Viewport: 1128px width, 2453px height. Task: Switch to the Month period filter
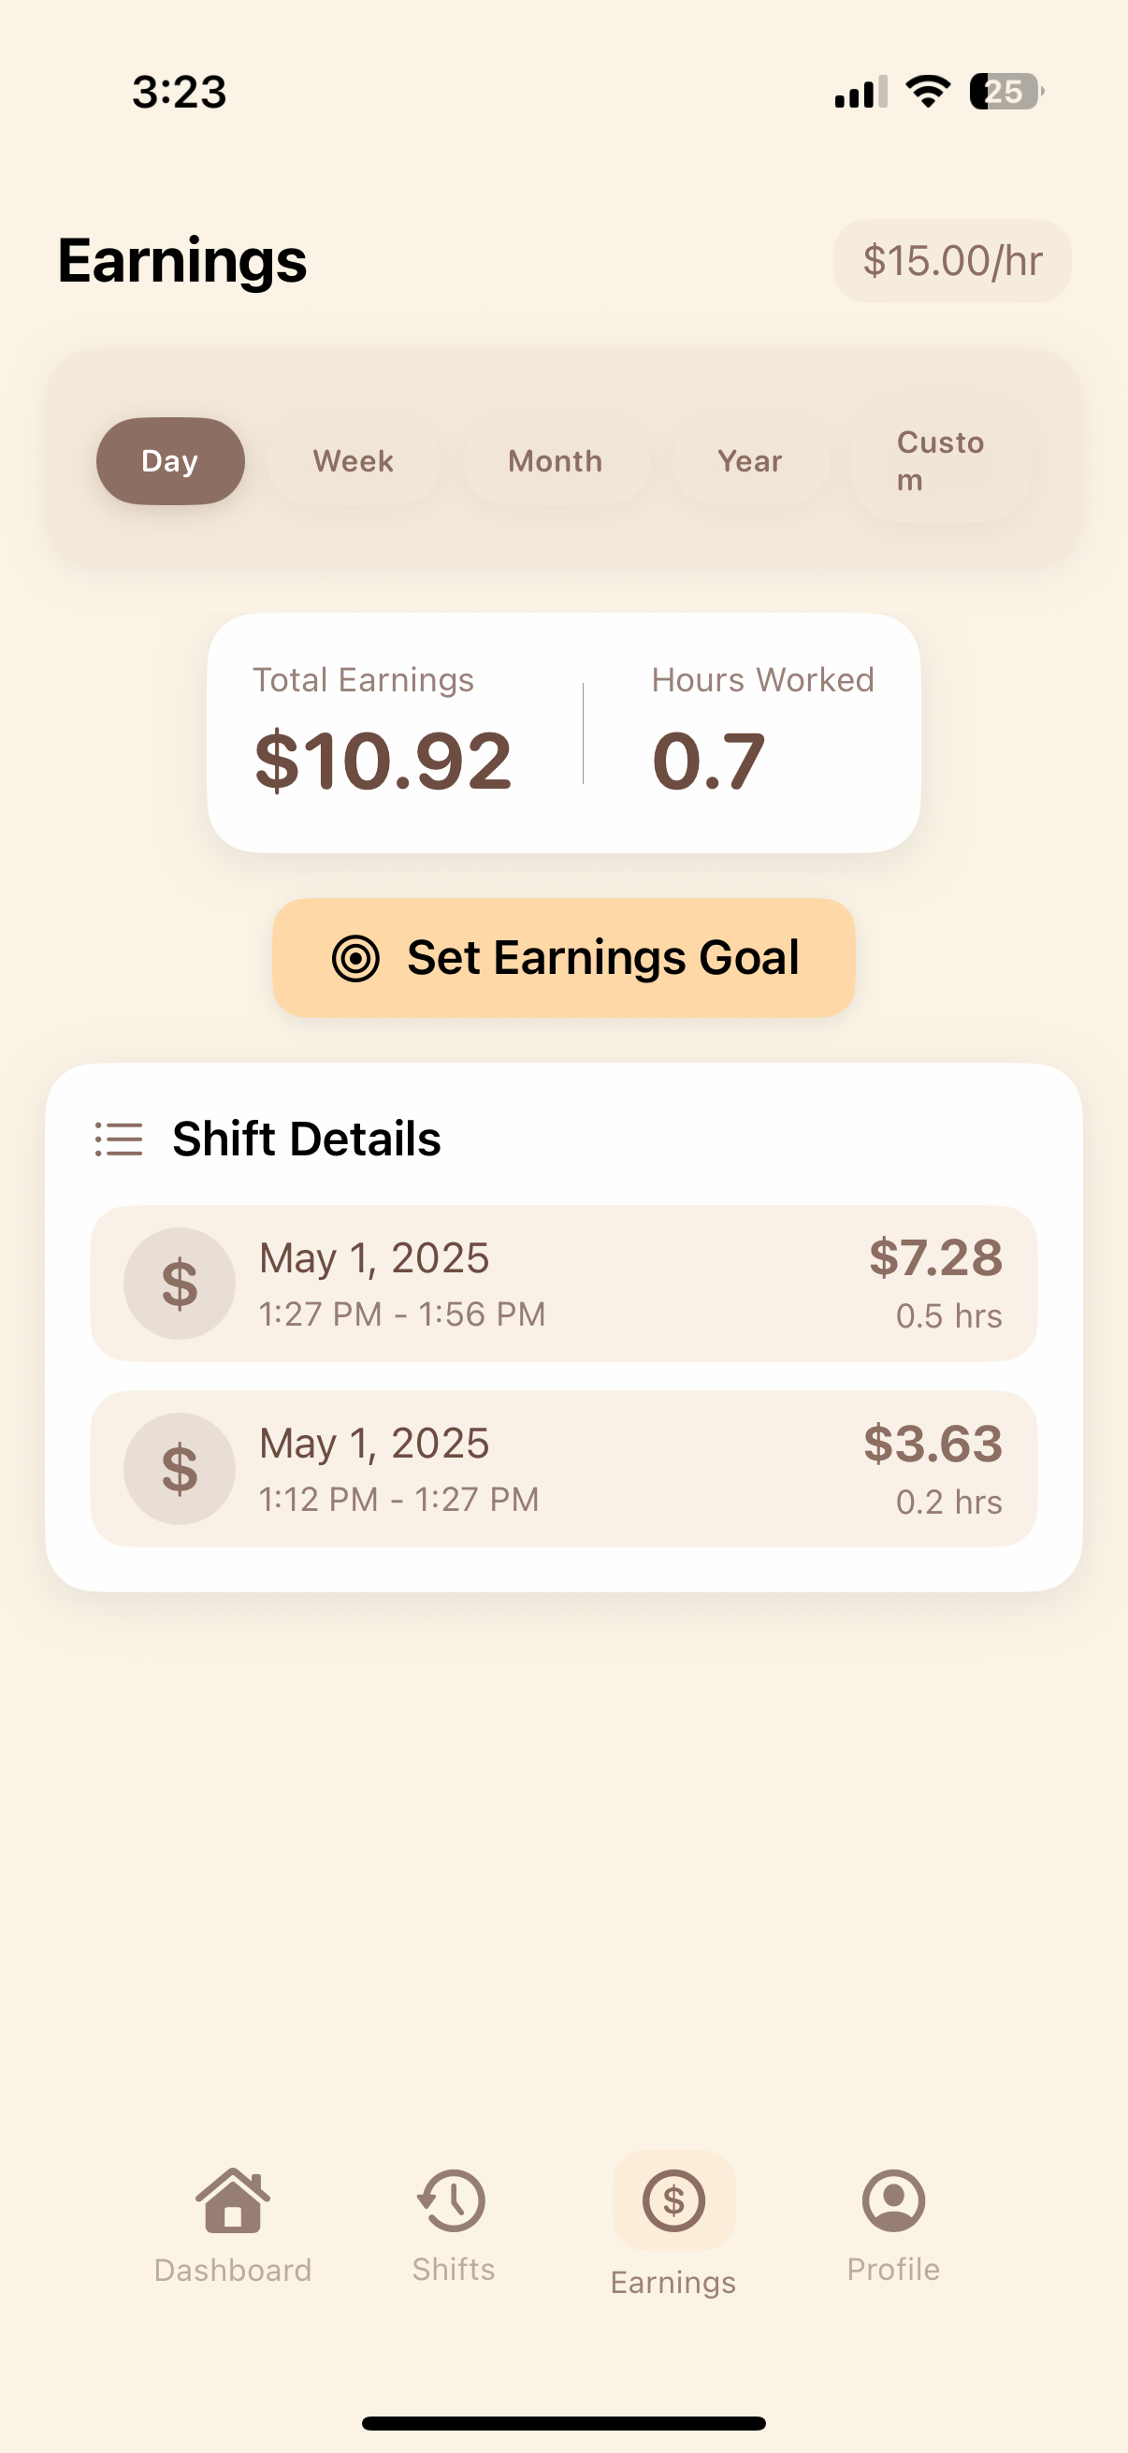point(556,461)
